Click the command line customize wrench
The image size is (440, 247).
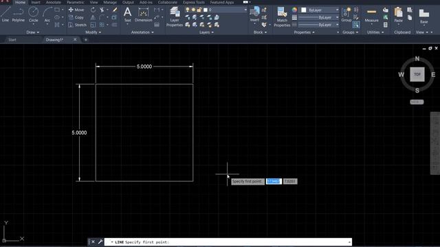[x=100, y=242]
